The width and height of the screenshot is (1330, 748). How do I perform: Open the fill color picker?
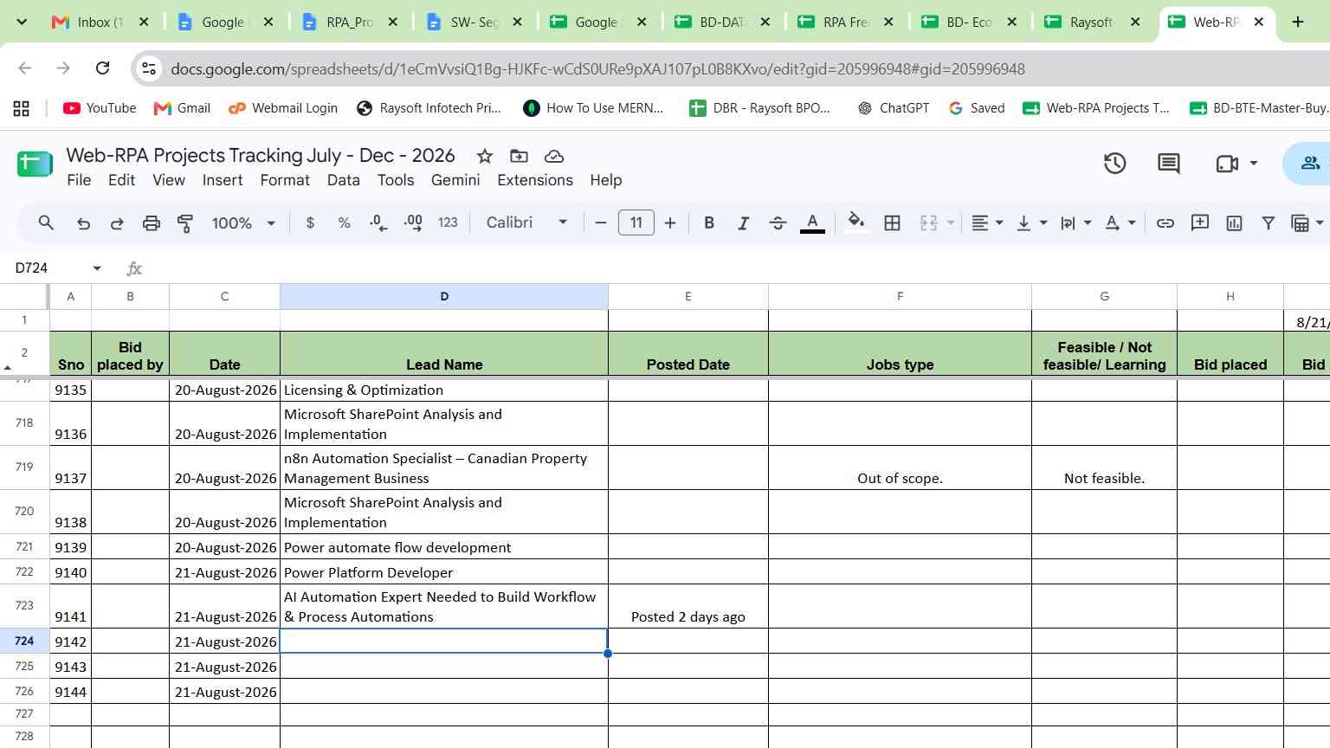point(855,222)
